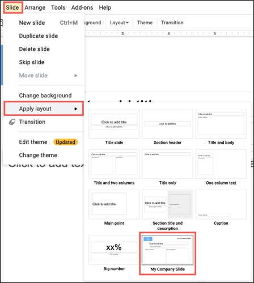This screenshot has width=254, height=283.
Task: Choose New slide from the menu
Action: coord(44,23)
